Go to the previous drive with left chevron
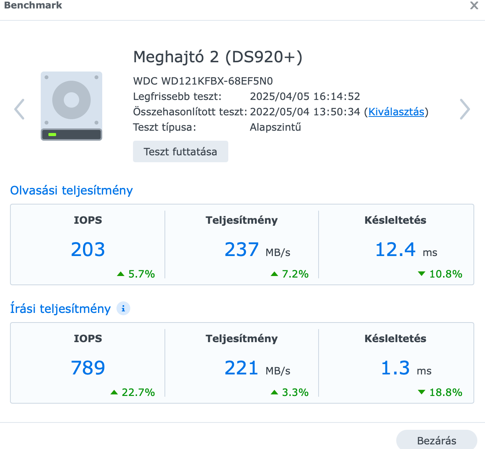The image size is (485, 449). pyautogui.click(x=19, y=110)
